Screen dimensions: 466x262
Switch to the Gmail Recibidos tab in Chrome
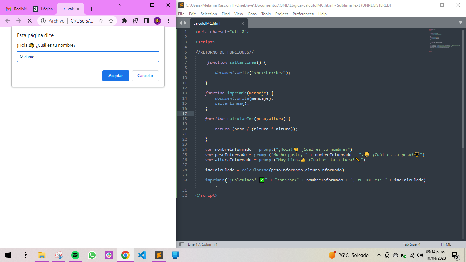pos(16,9)
